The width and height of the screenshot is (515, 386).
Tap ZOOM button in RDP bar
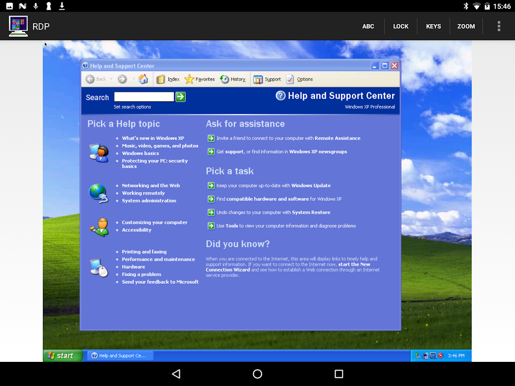click(466, 26)
